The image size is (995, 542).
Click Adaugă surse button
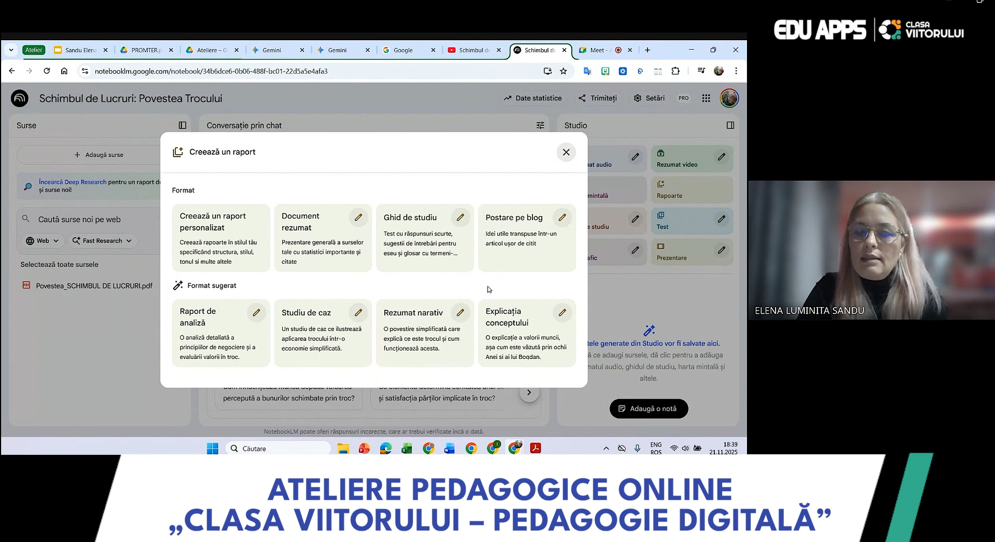[x=99, y=155]
